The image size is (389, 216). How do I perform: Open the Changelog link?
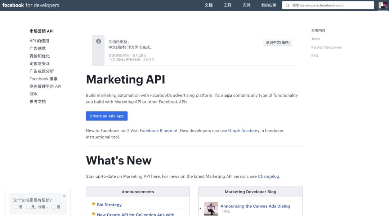point(268,176)
